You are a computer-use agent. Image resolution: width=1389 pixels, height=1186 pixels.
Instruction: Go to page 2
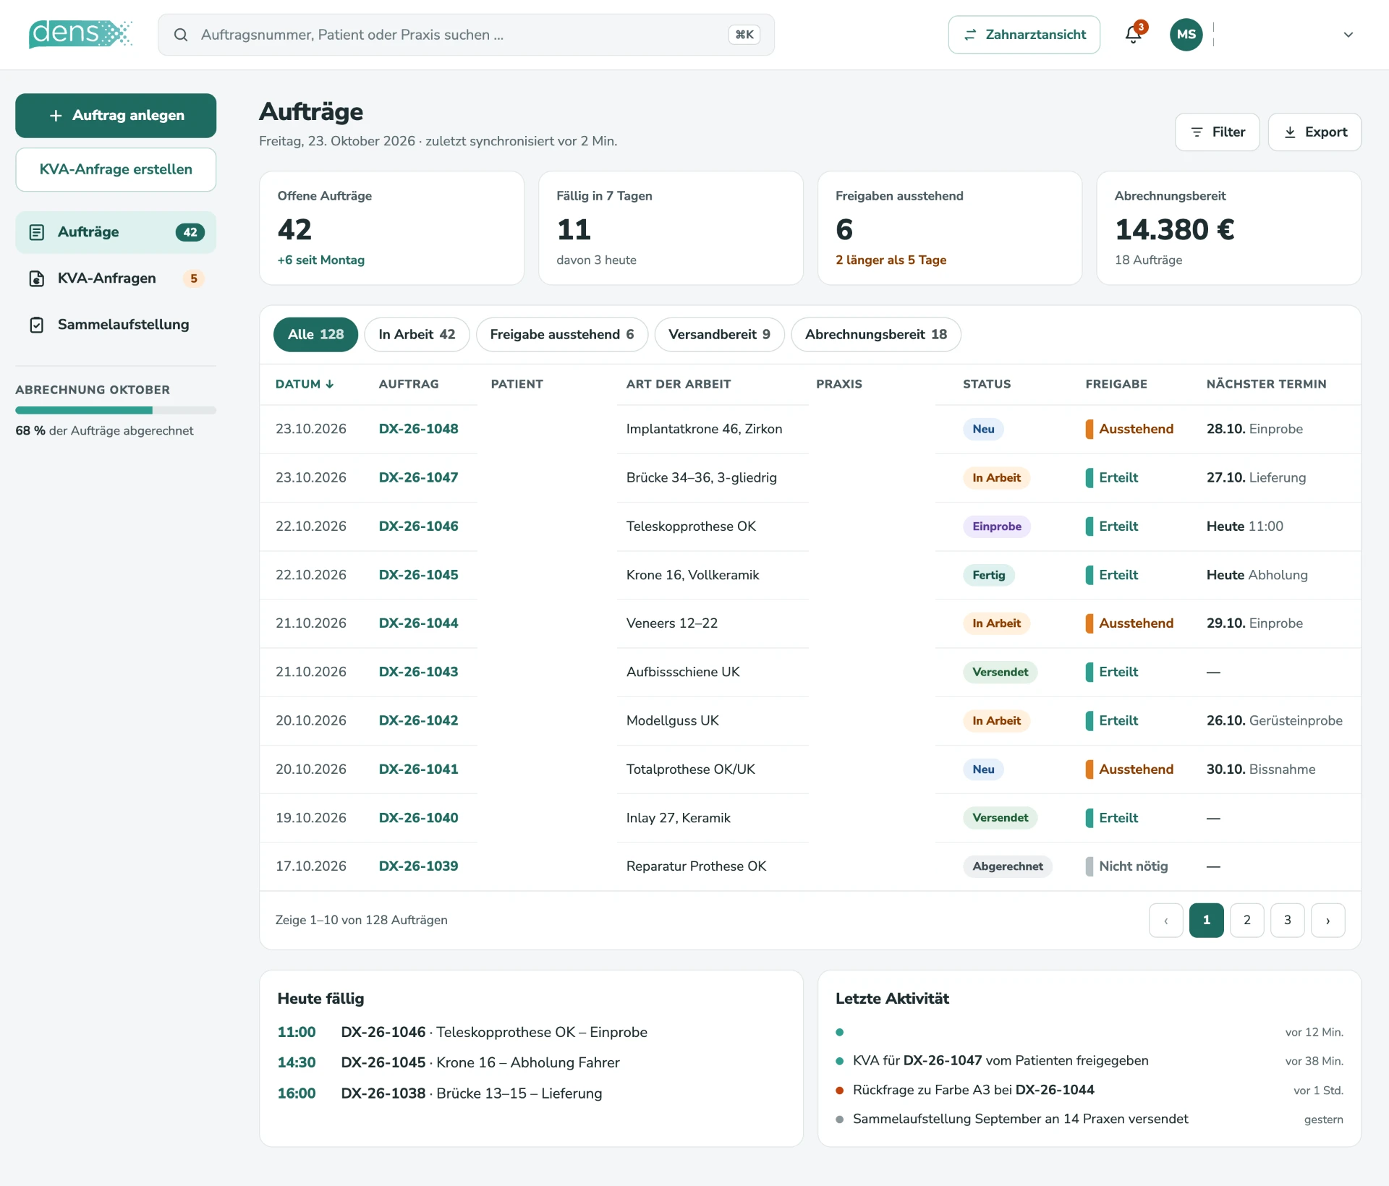click(1246, 921)
